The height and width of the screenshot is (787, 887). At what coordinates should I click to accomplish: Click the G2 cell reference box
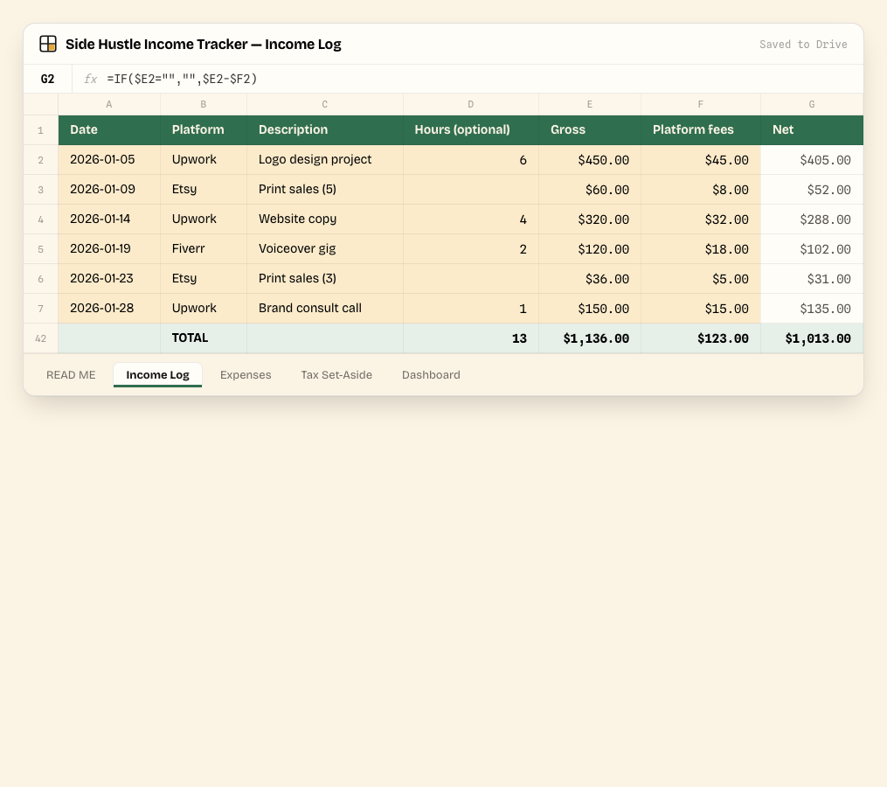tap(47, 79)
